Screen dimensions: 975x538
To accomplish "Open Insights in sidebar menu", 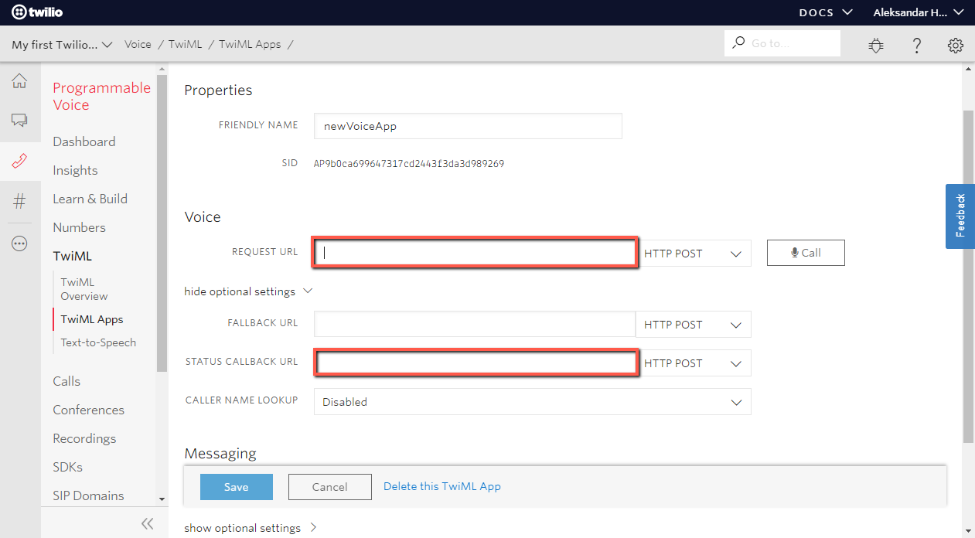I will pyautogui.click(x=75, y=170).
